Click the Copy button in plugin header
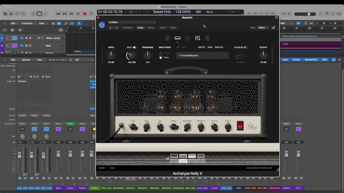 coord(140,28)
